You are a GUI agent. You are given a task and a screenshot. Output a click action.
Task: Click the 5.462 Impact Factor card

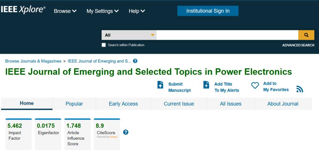click(19, 134)
